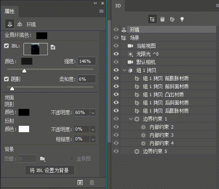Collapse the 边界约束 1 item

click(x=131, y=119)
